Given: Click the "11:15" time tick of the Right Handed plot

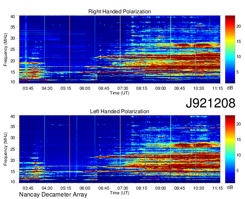Looking at the screenshot, I should click(x=218, y=88).
